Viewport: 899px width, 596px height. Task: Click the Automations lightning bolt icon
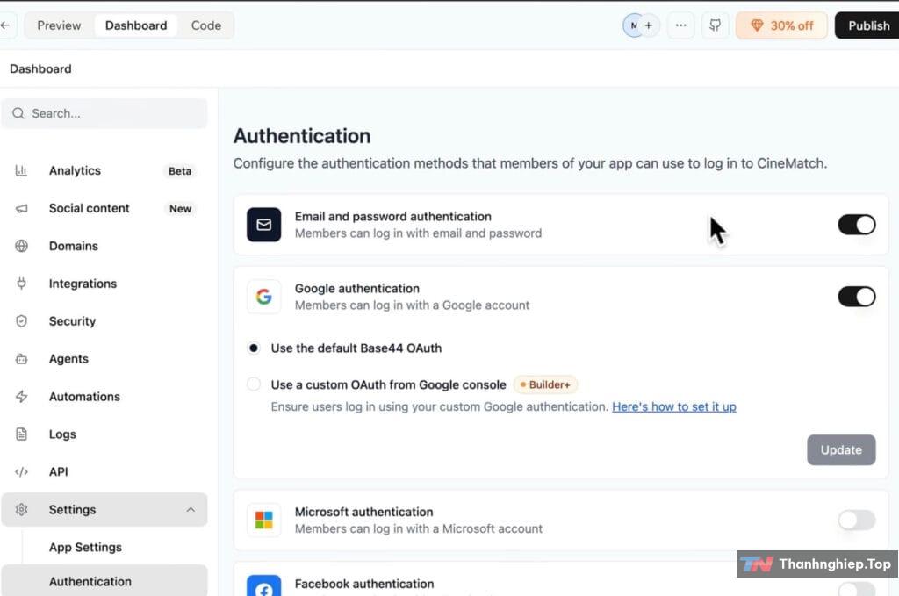tap(21, 397)
